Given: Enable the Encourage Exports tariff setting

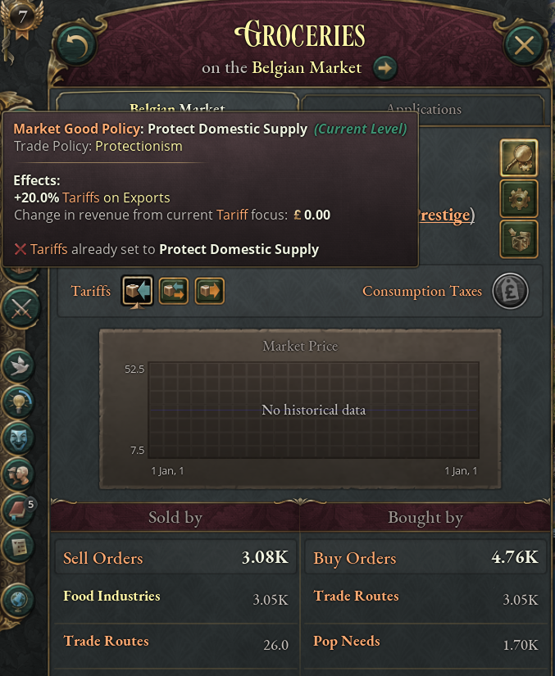Looking at the screenshot, I should (x=208, y=290).
